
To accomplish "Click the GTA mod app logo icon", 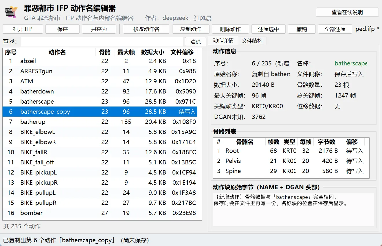I will tap(11, 12).
